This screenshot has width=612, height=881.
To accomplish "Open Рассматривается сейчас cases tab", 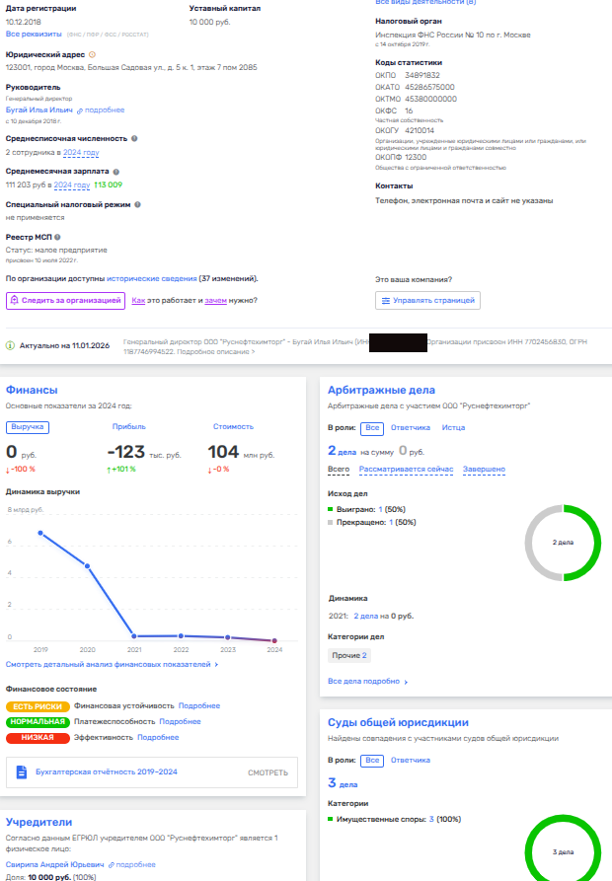I will pyautogui.click(x=407, y=469).
